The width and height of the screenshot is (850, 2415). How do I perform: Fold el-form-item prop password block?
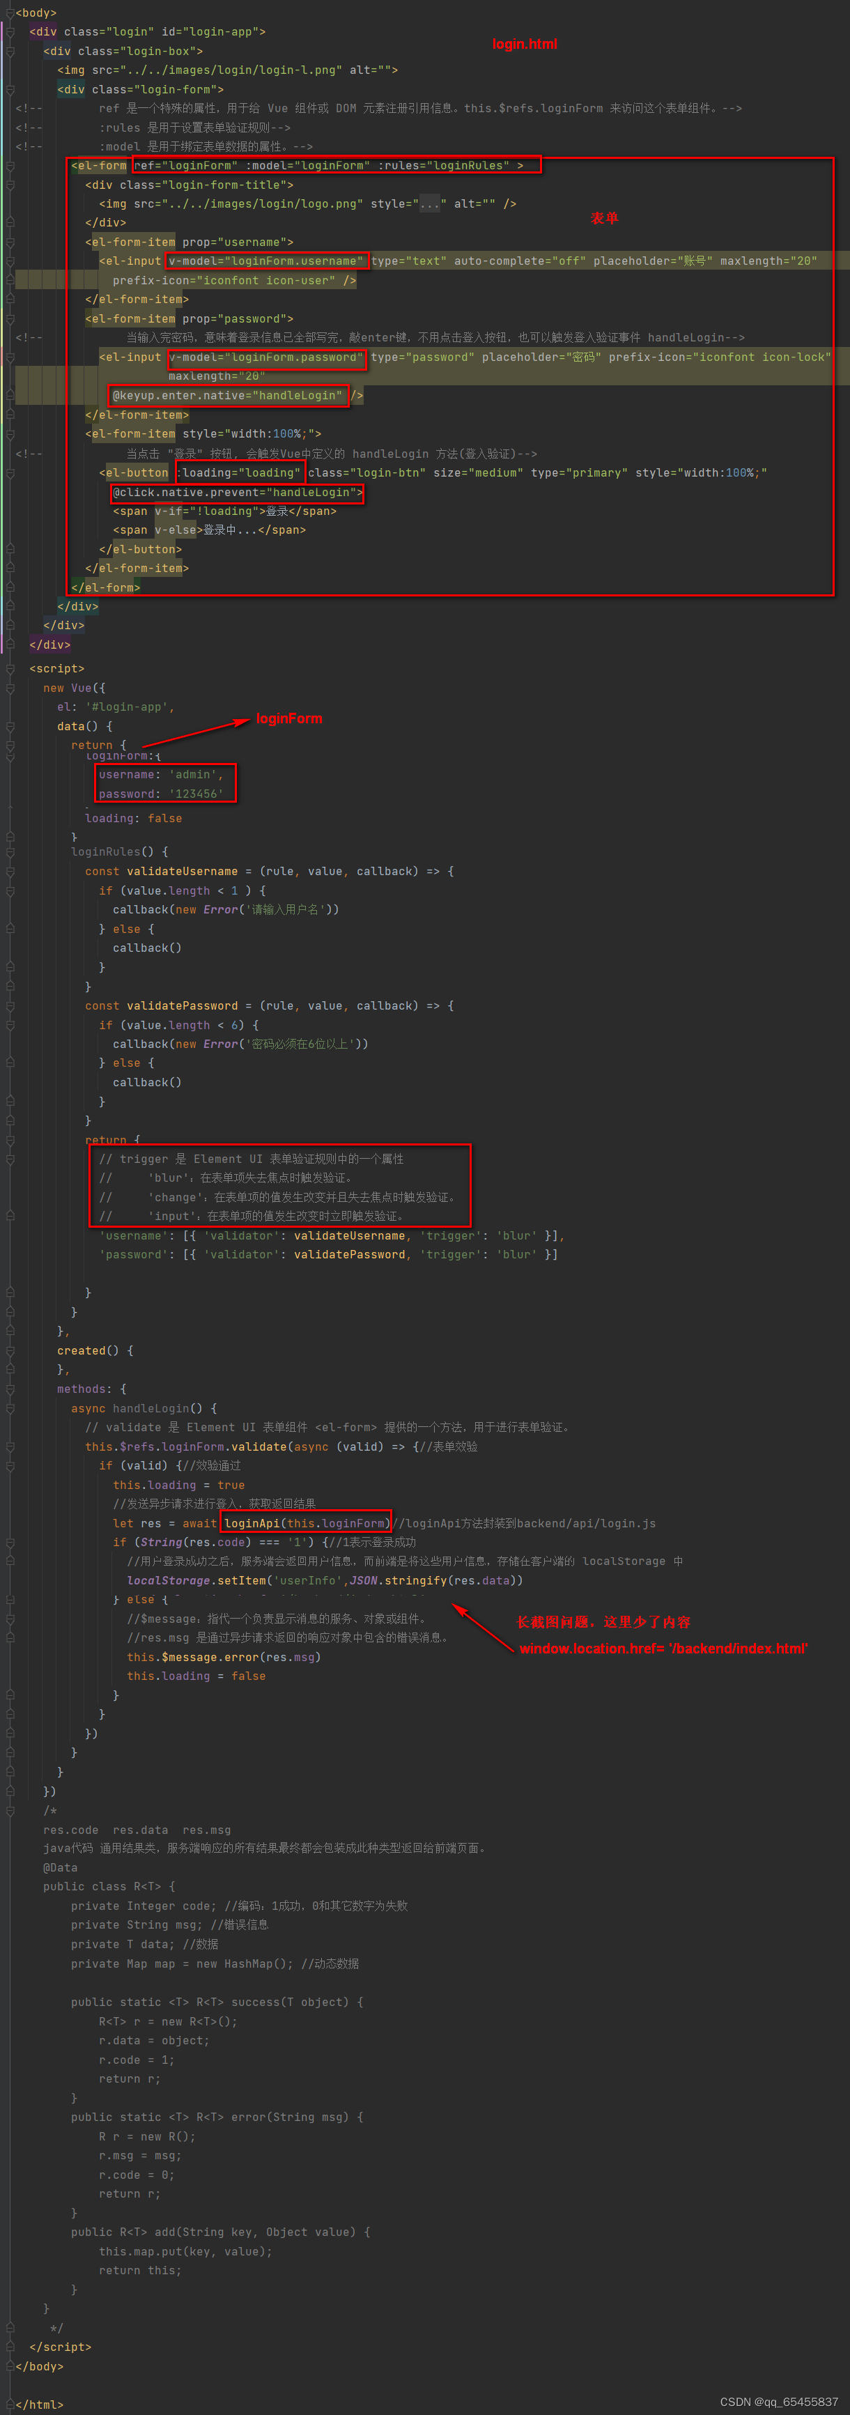click(x=9, y=318)
